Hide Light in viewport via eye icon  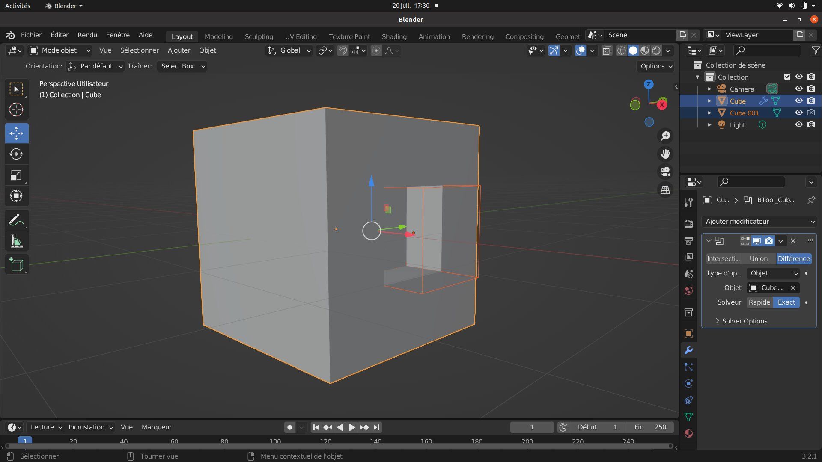799,125
